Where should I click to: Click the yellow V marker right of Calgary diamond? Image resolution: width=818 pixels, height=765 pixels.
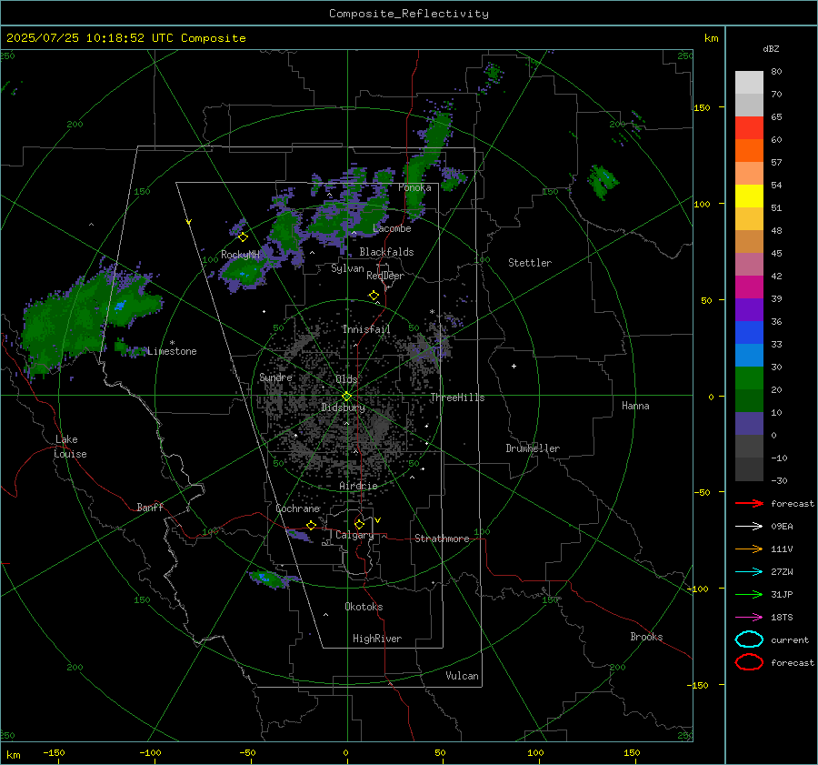[x=378, y=520]
